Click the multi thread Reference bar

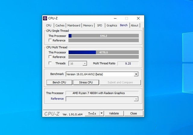pyautogui.click(x=103, y=57)
